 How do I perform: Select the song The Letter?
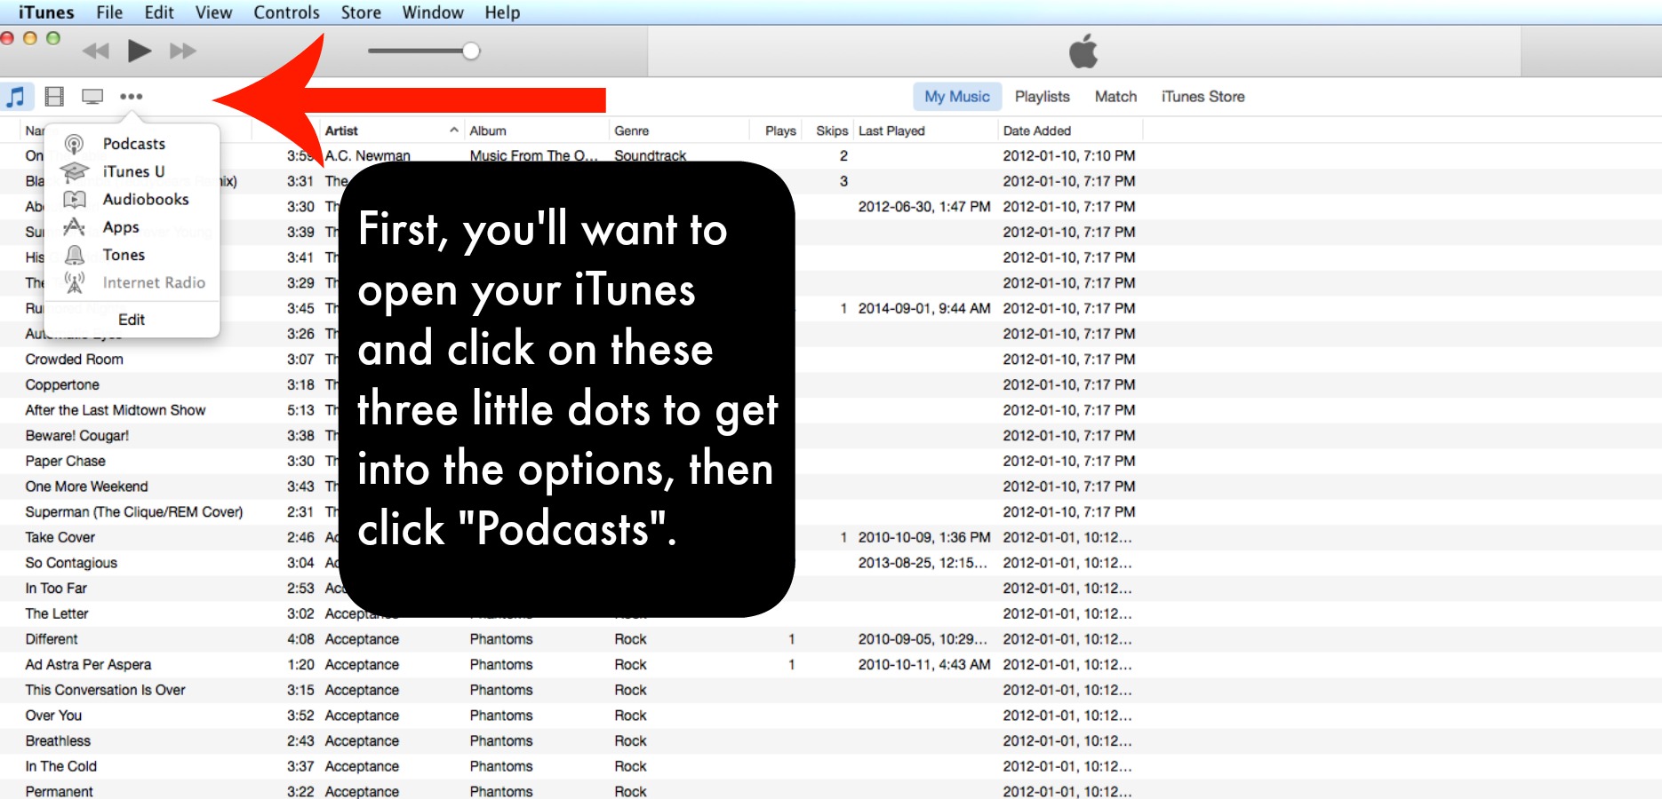click(57, 613)
